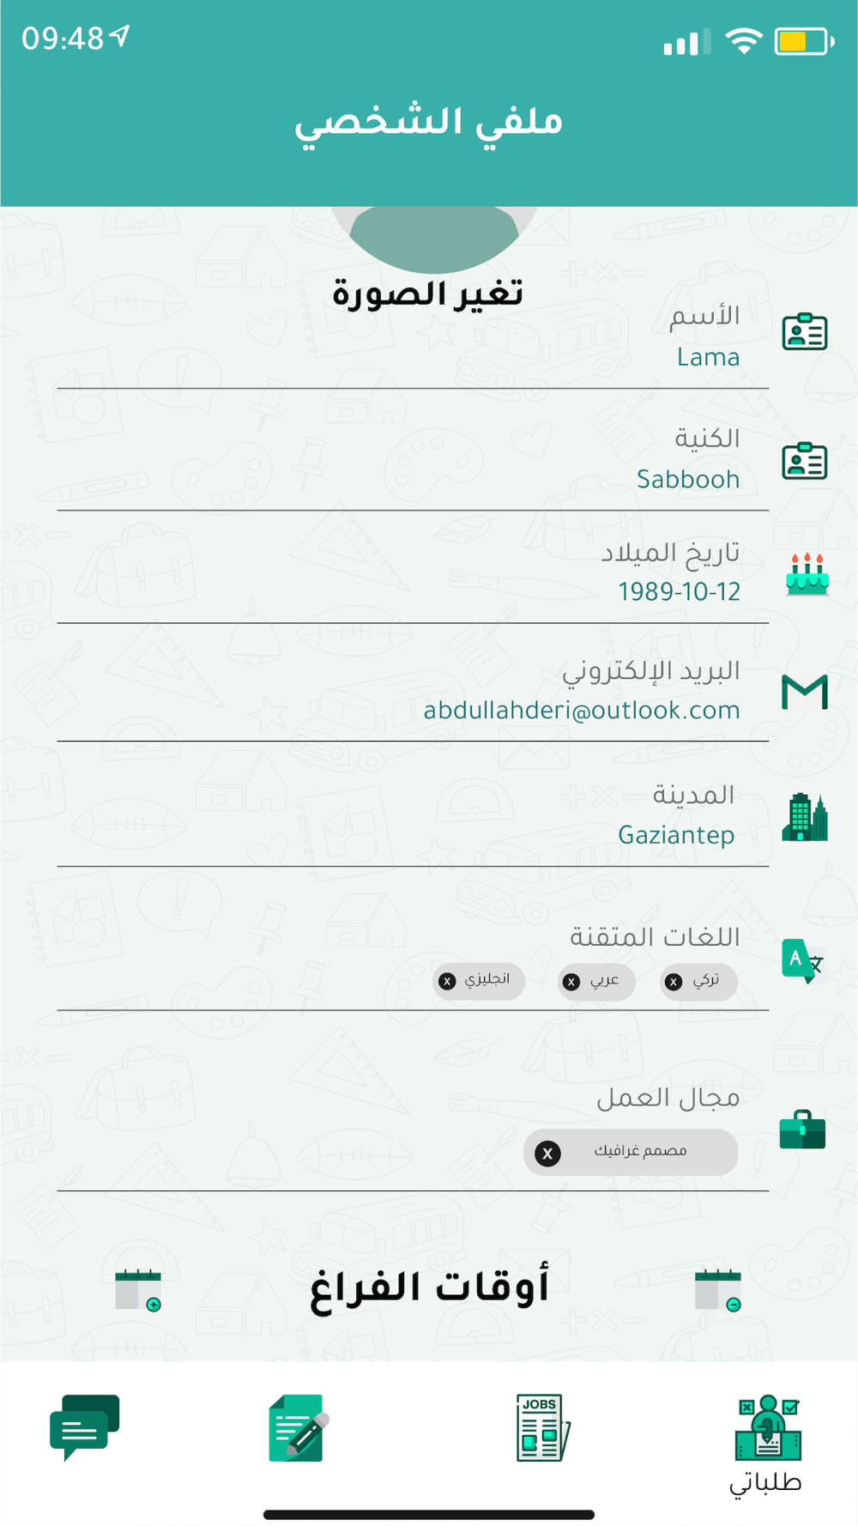
Task: Open the document edit tab
Action: point(298,1427)
